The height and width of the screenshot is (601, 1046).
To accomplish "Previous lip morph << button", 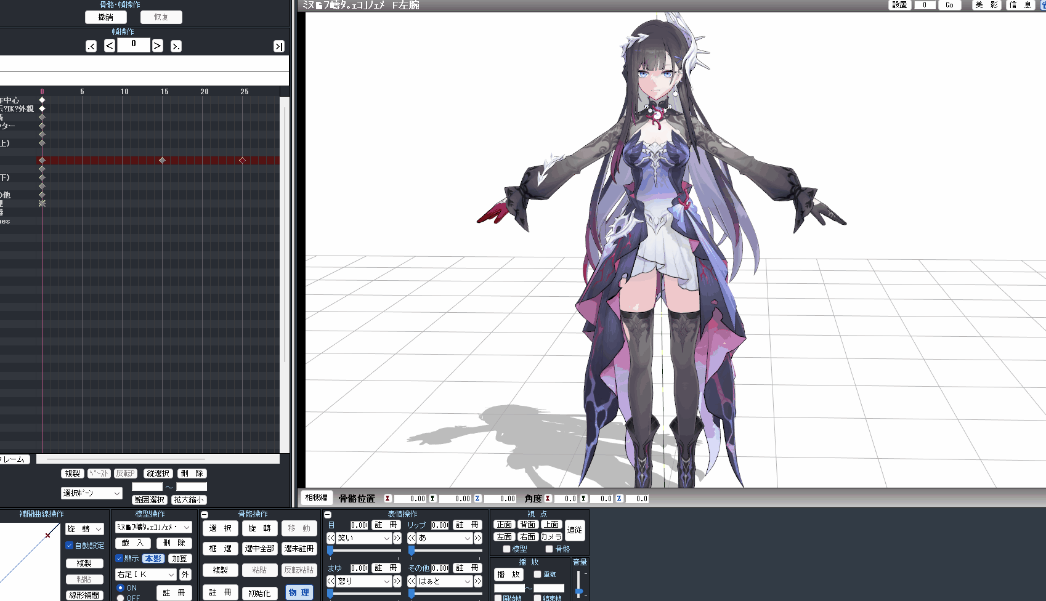I will click(x=412, y=538).
